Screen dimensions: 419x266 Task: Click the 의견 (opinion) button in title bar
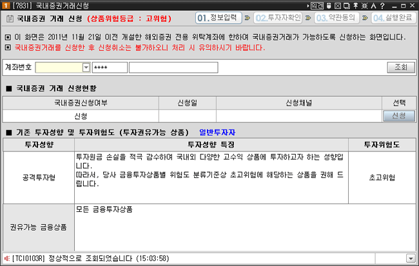[x=317, y=5]
